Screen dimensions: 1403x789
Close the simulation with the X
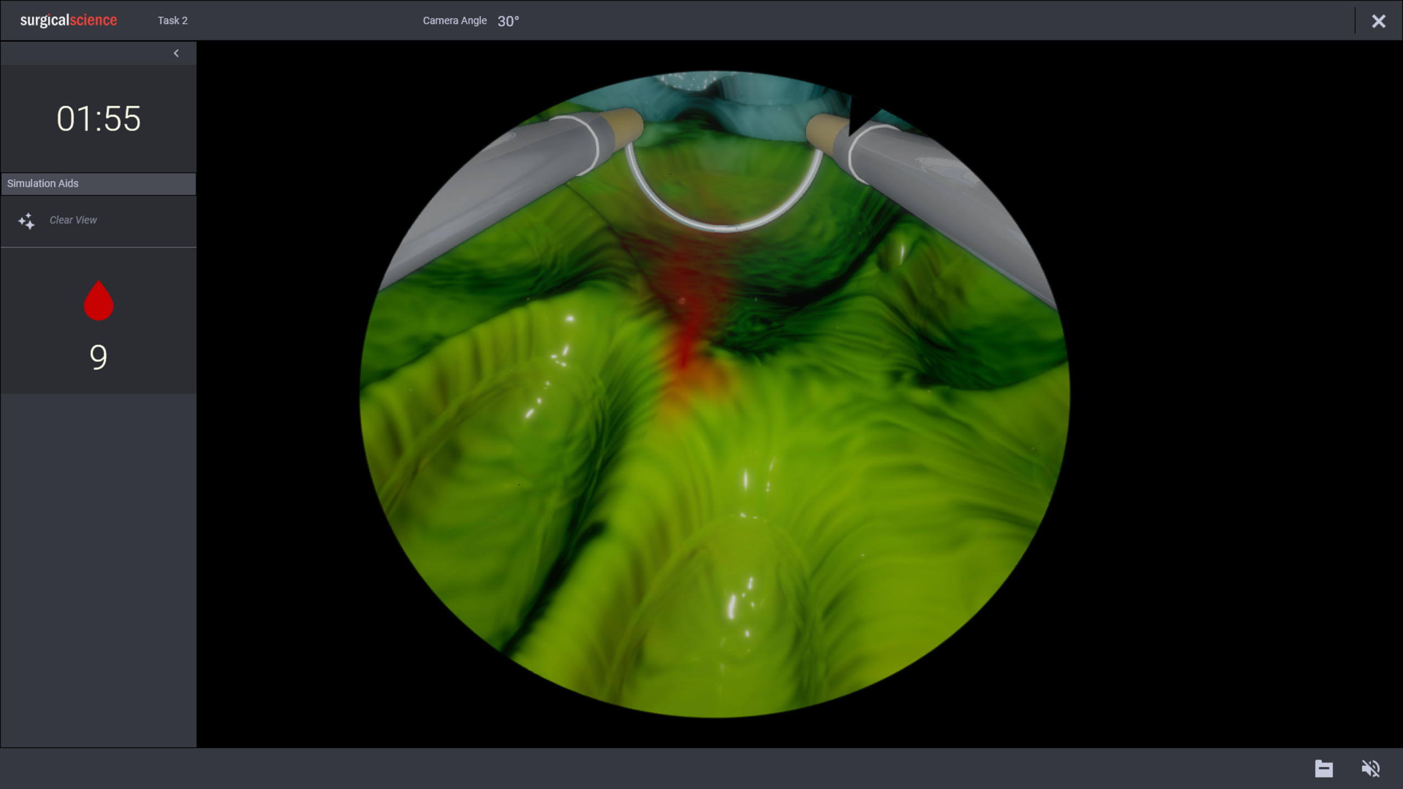pyautogui.click(x=1378, y=21)
